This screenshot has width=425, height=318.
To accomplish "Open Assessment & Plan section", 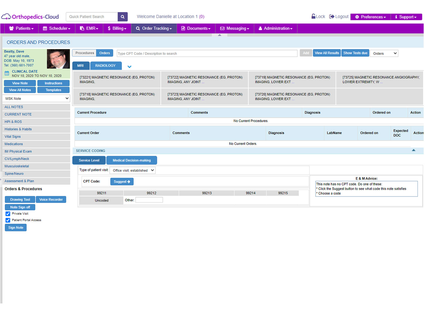I will [x=37, y=181].
